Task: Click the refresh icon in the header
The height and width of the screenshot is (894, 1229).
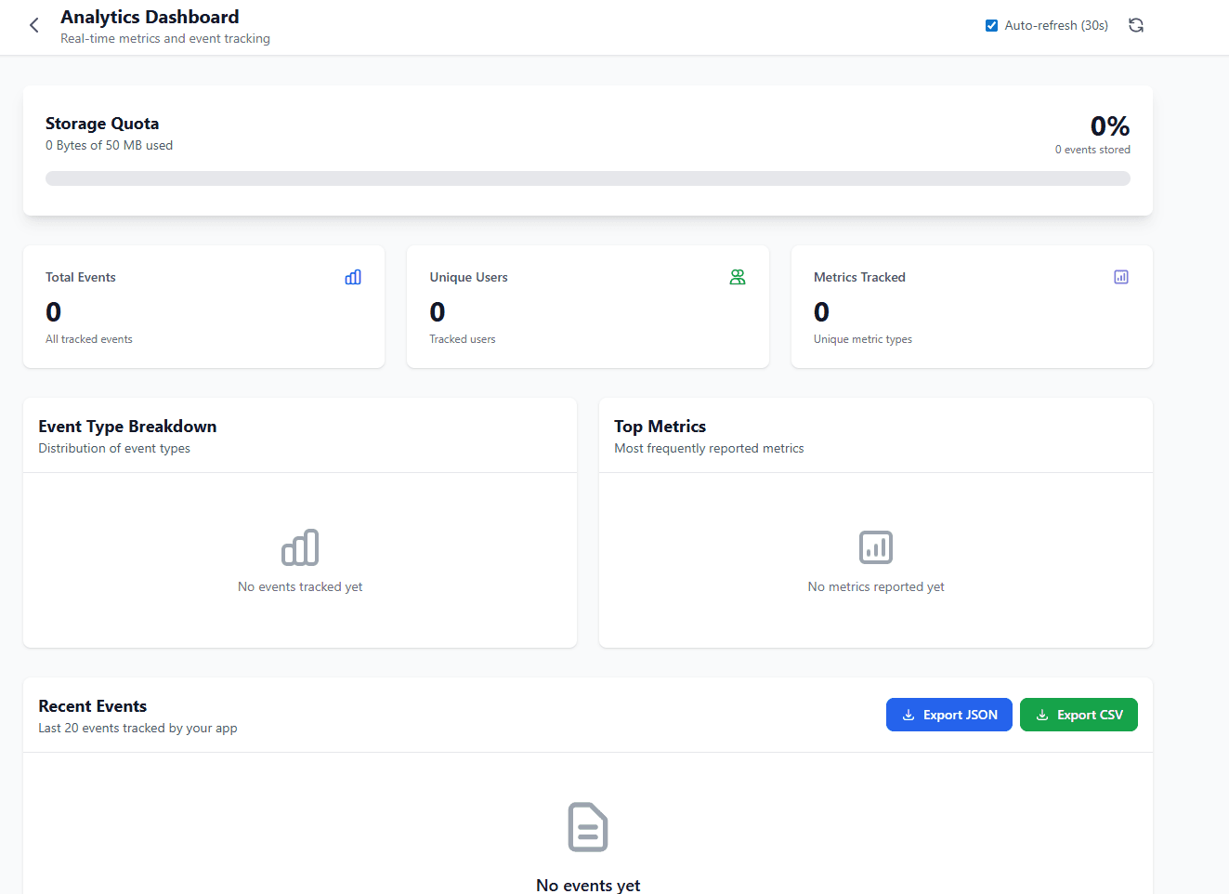Action: pyautogui.click(x=1135, y=25)
